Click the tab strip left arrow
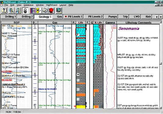The image size is (163, 114). click(x=157, y=17)
